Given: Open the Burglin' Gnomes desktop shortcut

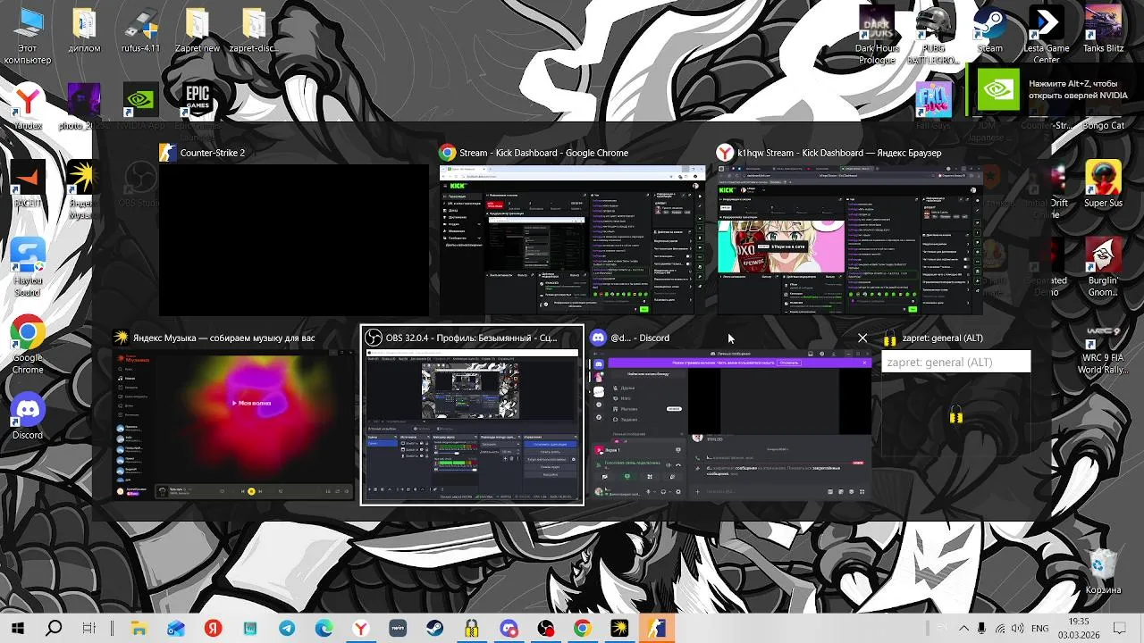Looking at the screenshot, I should (1104, 268).
